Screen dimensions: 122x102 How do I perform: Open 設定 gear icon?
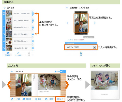coord(38,99)
